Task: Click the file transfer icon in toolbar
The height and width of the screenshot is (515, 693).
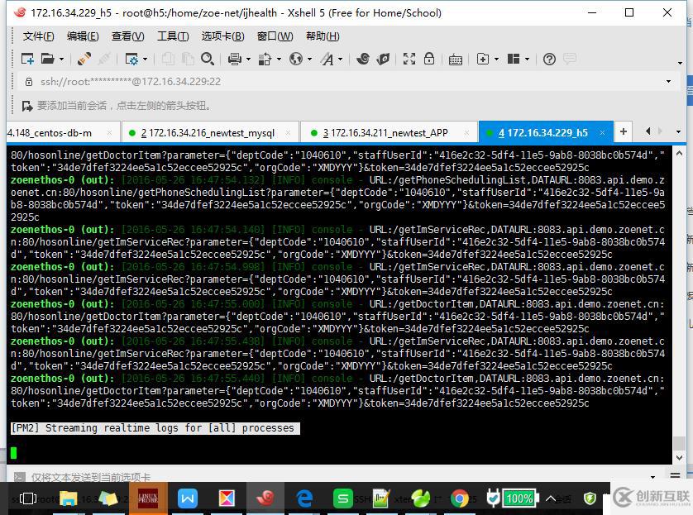Action: coord(265,59)
